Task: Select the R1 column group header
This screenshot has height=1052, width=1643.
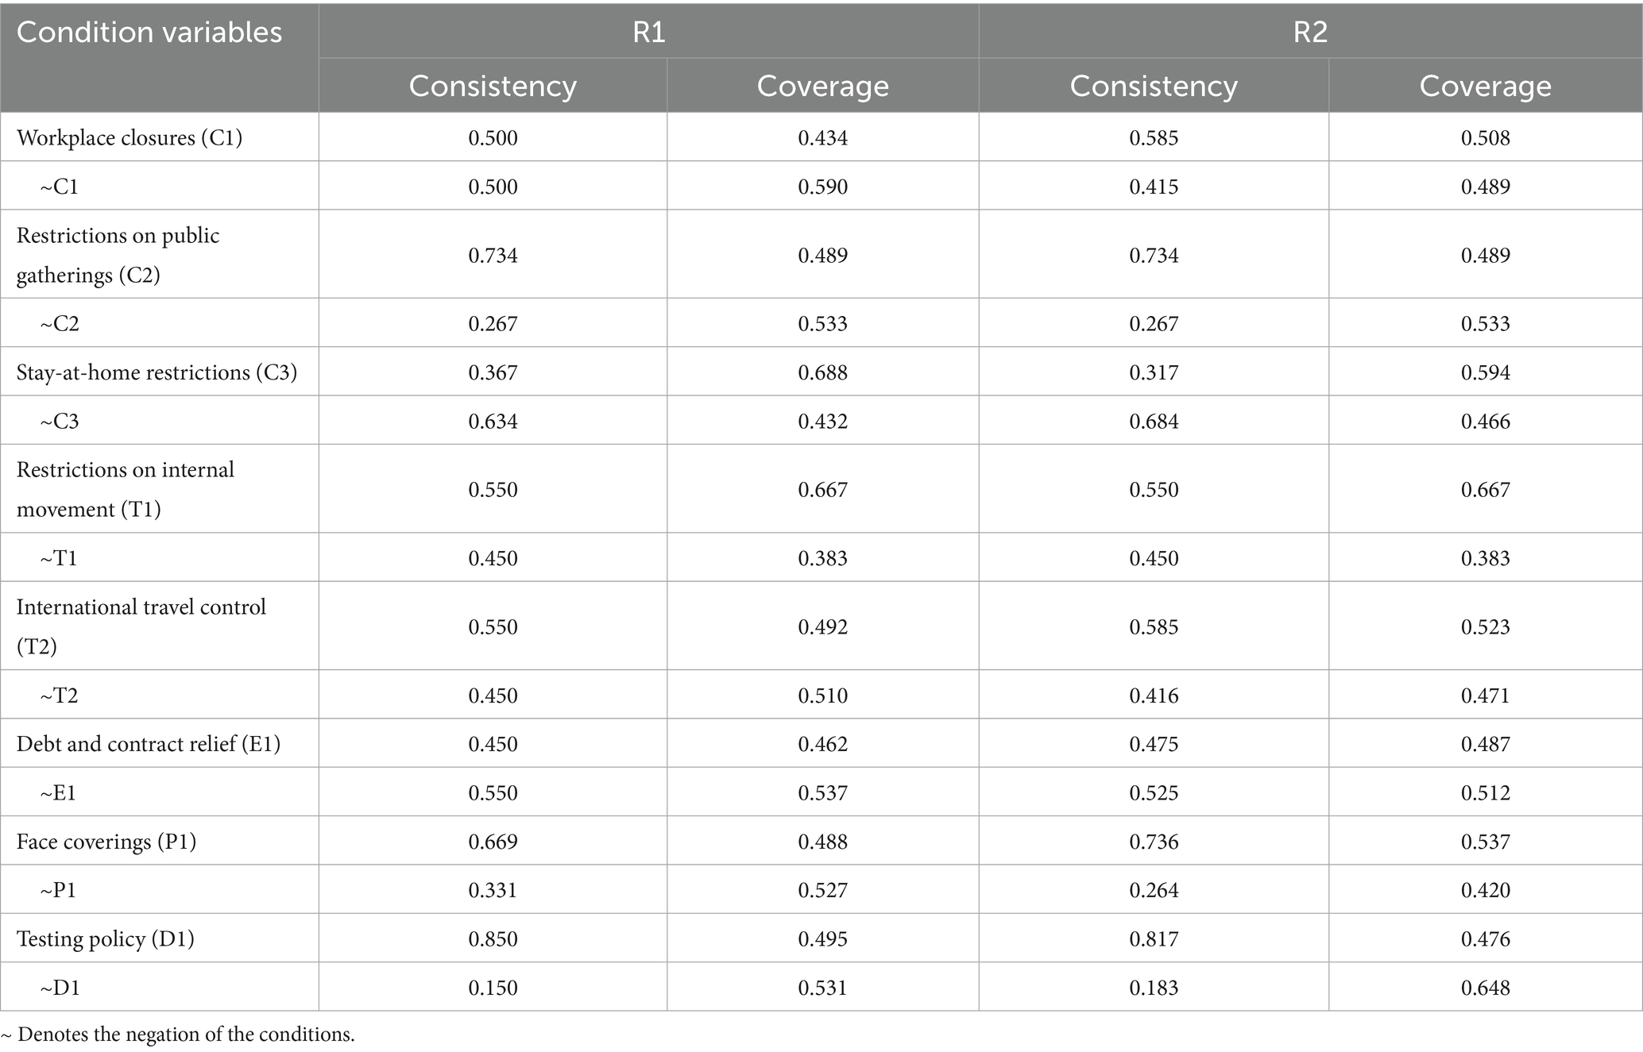Action: click(x=648, y=32)
